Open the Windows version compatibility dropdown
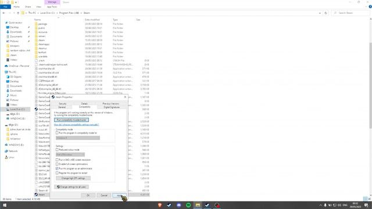Viewport: 372px width, 209px height. (x=78, y=138)
